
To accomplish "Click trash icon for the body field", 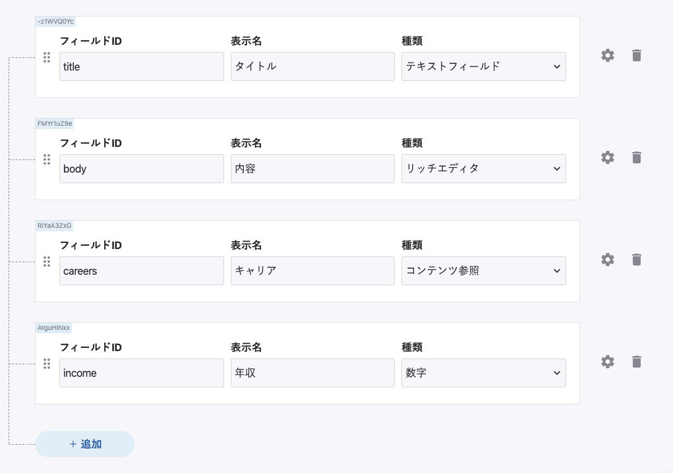I will [636, 157].
